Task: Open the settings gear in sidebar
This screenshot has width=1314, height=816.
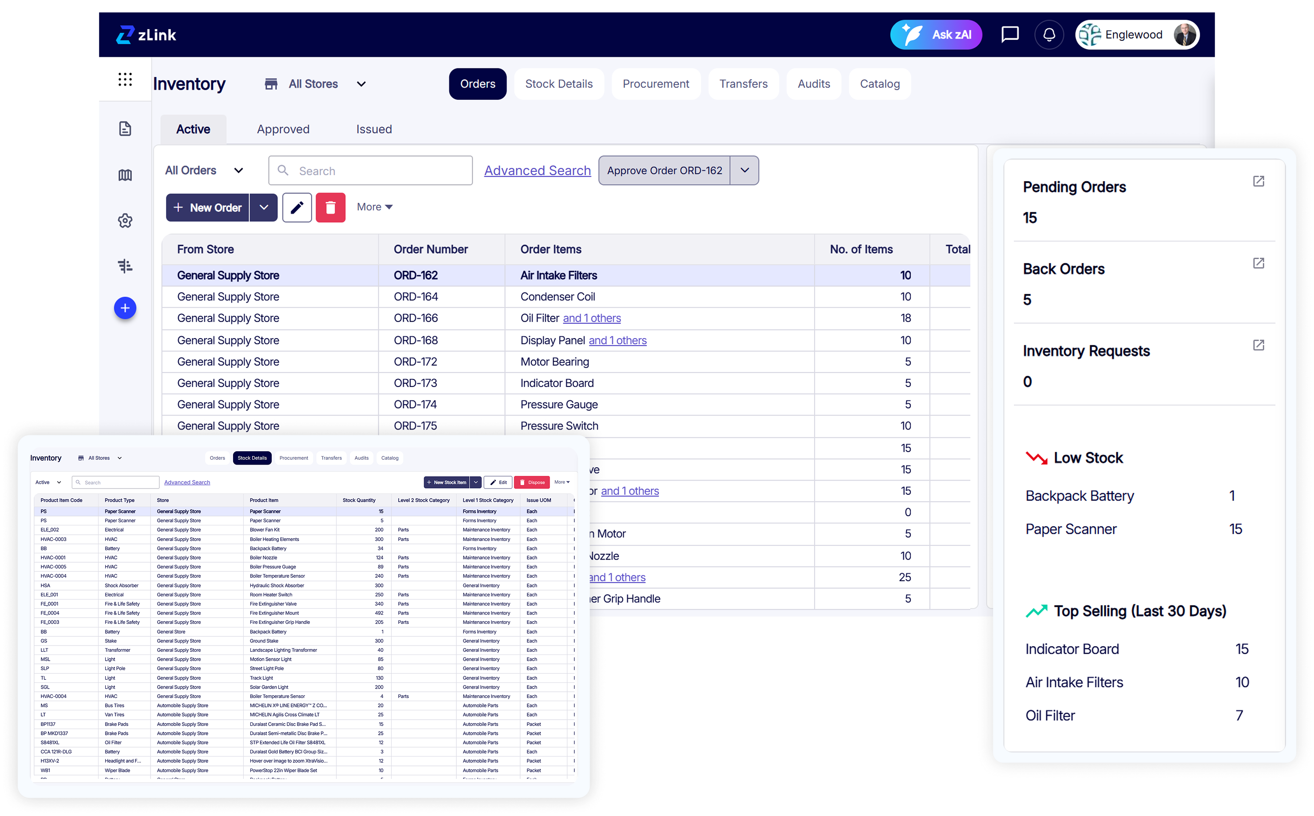Action: pyautogui.click(x=125, y=220)
